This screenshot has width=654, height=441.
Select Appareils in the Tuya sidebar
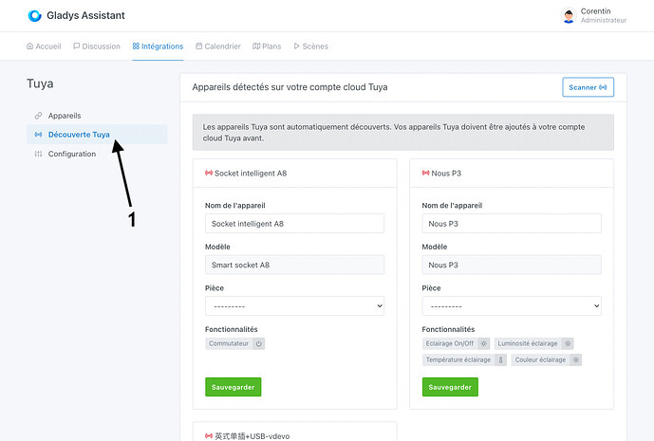point(65,115)
